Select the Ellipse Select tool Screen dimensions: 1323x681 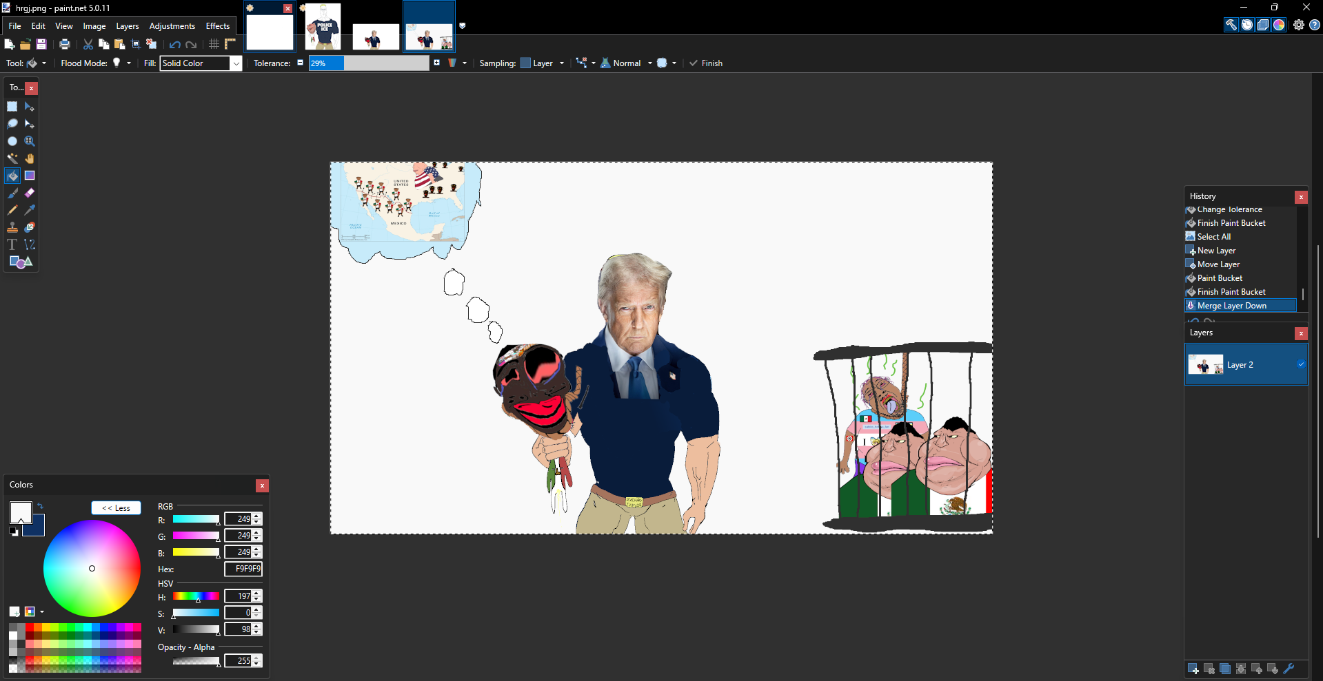point(12,141)
